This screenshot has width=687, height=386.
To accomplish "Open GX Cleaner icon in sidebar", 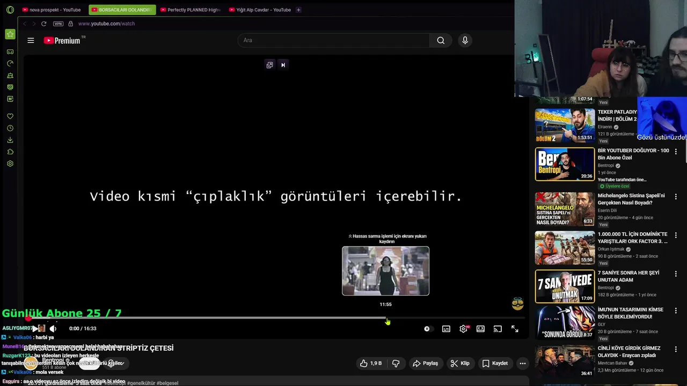I will pyautogui.click(x=10, y=76).
